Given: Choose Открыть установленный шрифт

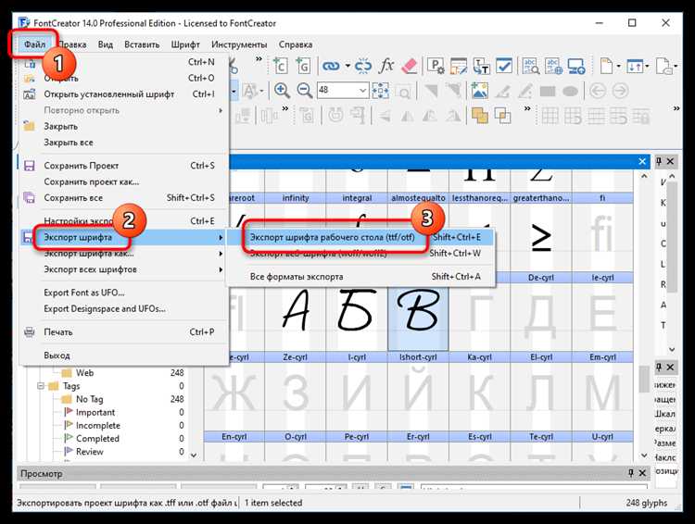Looking at the screenshot, I should click(123, 94).
